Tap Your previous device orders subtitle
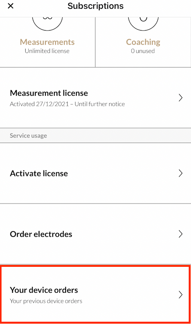 (46, 301)
